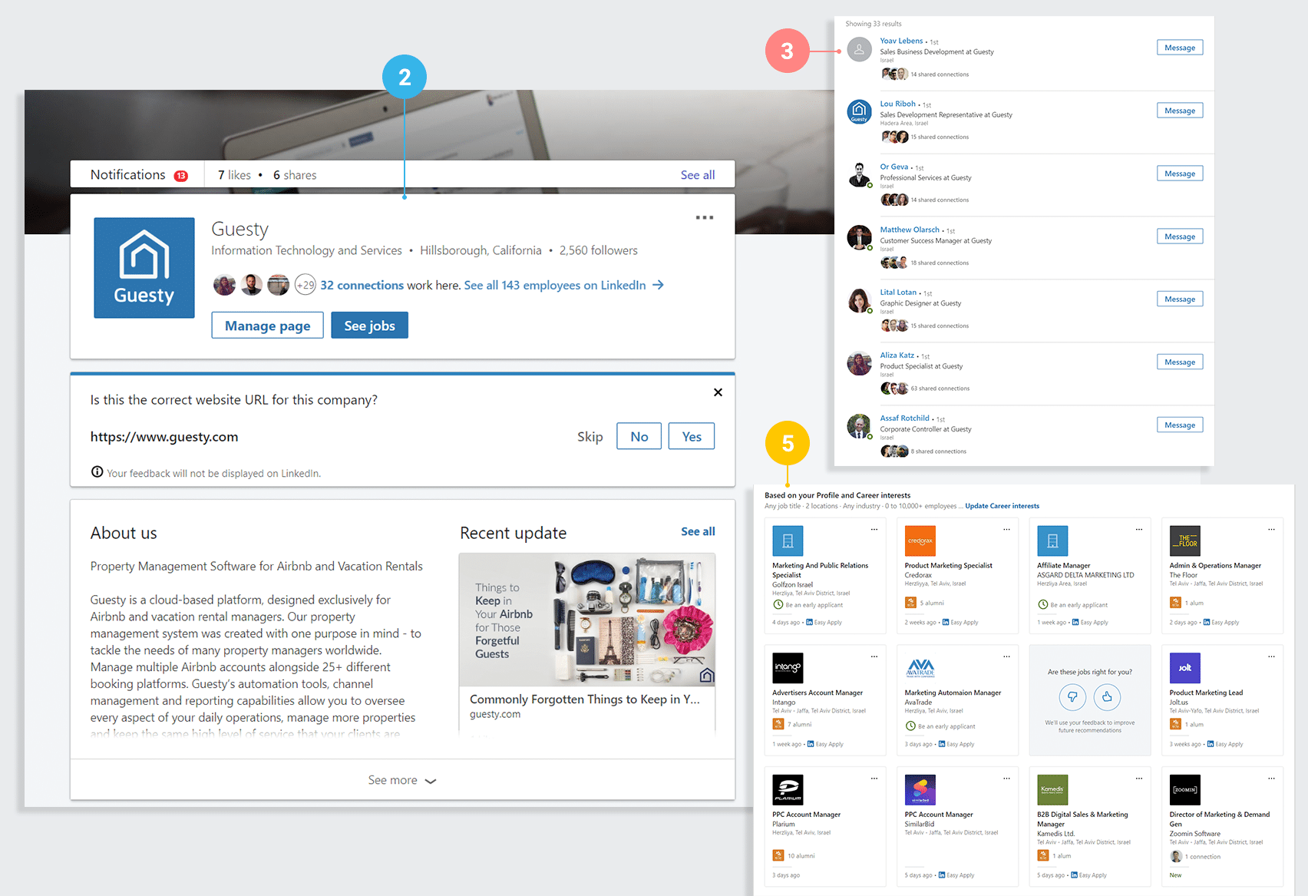
Task: Open options menu on Plarium job card
Action: 874,779
